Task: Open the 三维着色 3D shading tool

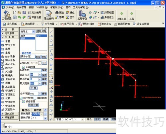Action: [82, 15]
